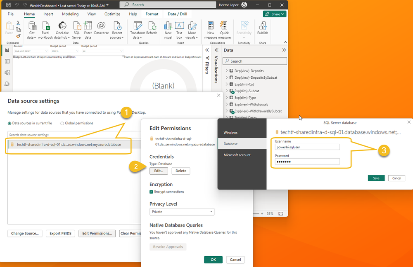This screenshot has width=413, height=267.
Task: Select the techtf-sharedinfra data source entry
Action: pos(69,145)
